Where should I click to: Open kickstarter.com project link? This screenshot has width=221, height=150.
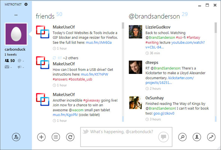[170, 80]
